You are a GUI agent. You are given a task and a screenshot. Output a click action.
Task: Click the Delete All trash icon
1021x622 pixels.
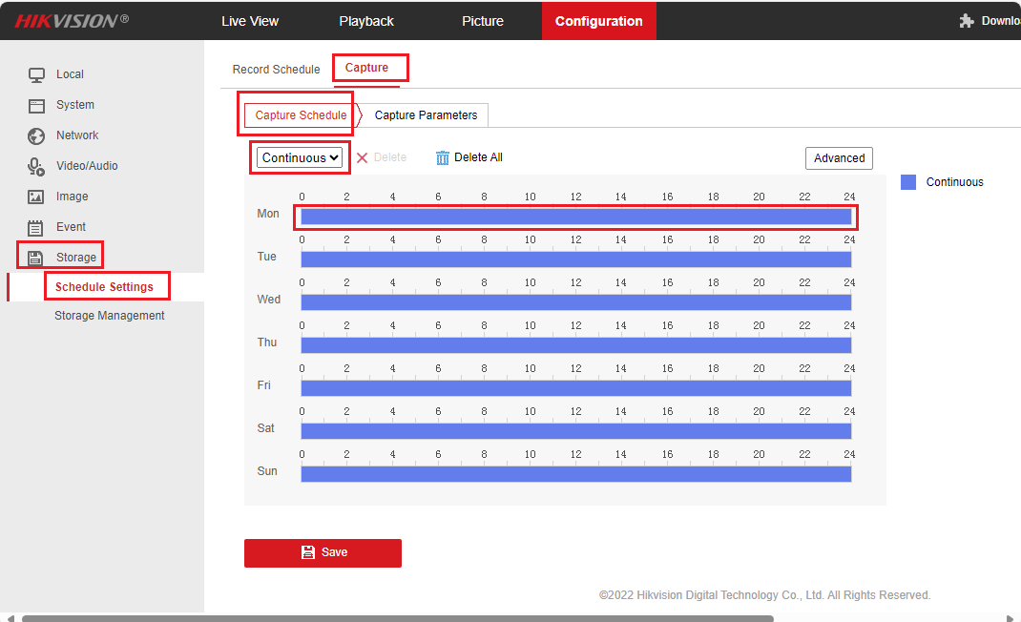tap(442, 157)
